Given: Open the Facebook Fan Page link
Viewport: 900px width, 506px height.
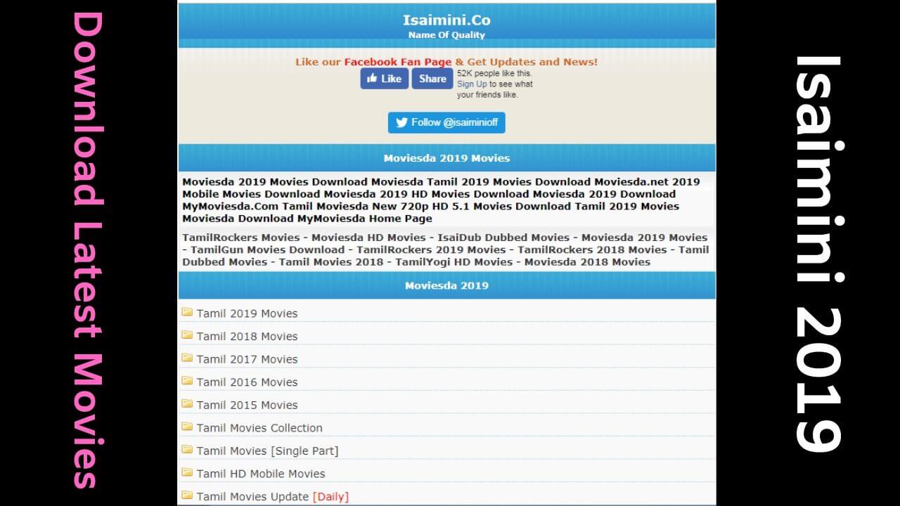Looking at the screenshot, I should (398, 62).
